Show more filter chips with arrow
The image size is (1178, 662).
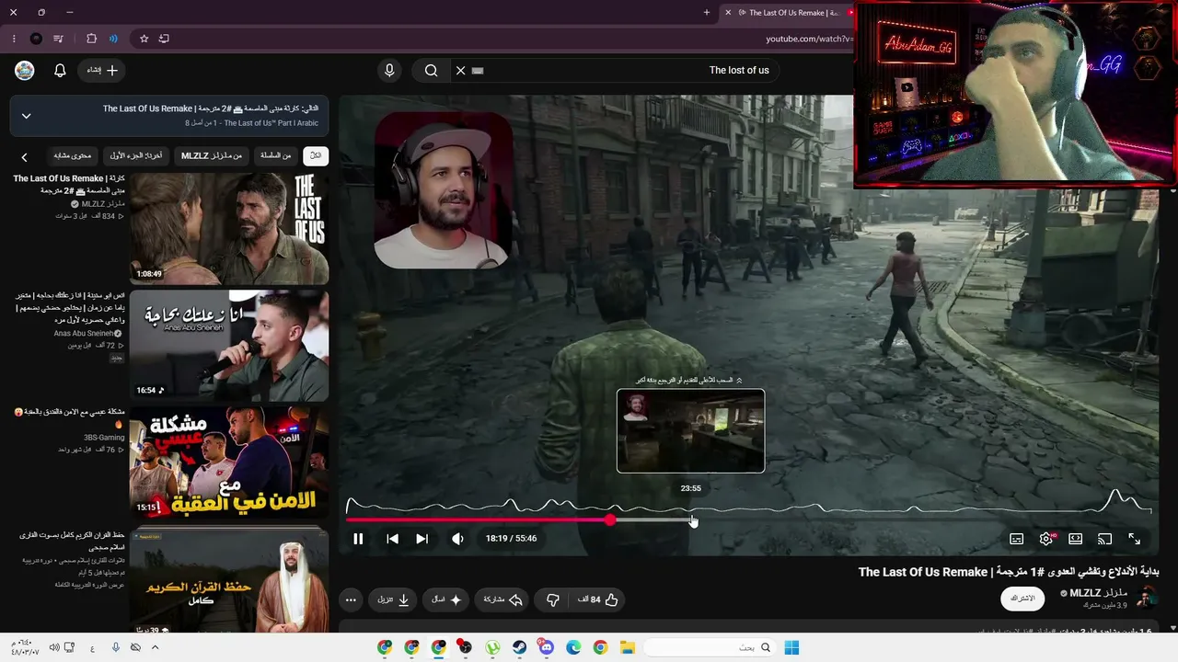pos(25,157)
